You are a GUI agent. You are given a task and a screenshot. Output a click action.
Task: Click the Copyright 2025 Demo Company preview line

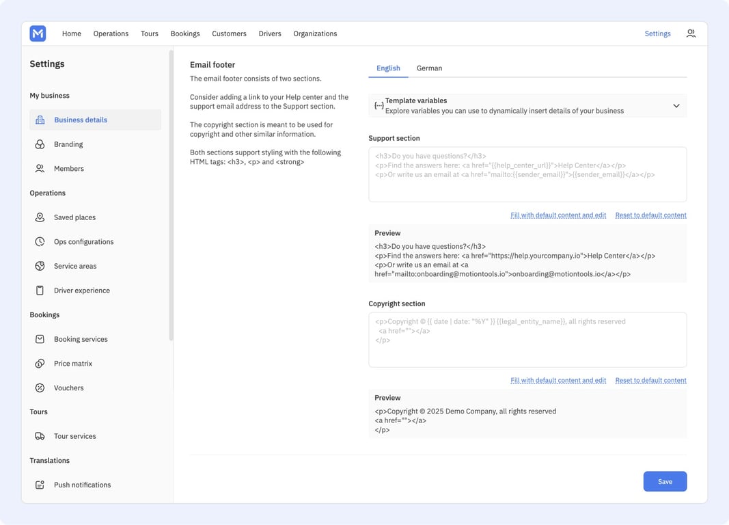pos(465,411)
